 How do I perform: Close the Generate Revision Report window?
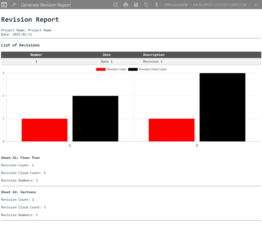256,5
